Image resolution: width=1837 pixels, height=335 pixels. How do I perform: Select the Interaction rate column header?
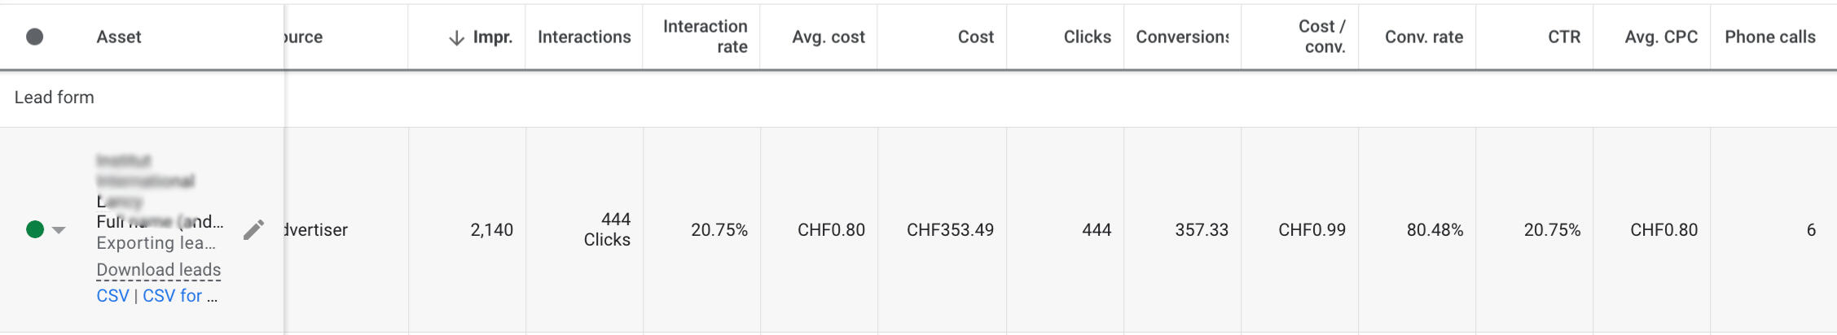pyautogui.click(x=705, y=37)
